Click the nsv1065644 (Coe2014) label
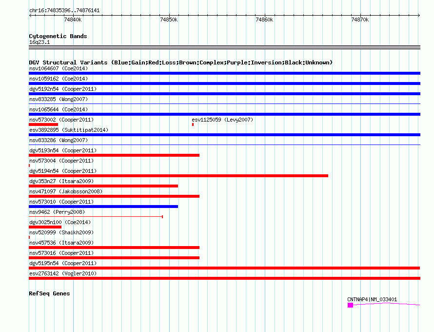Screen dimensions: 434x332 pos(59,109)
